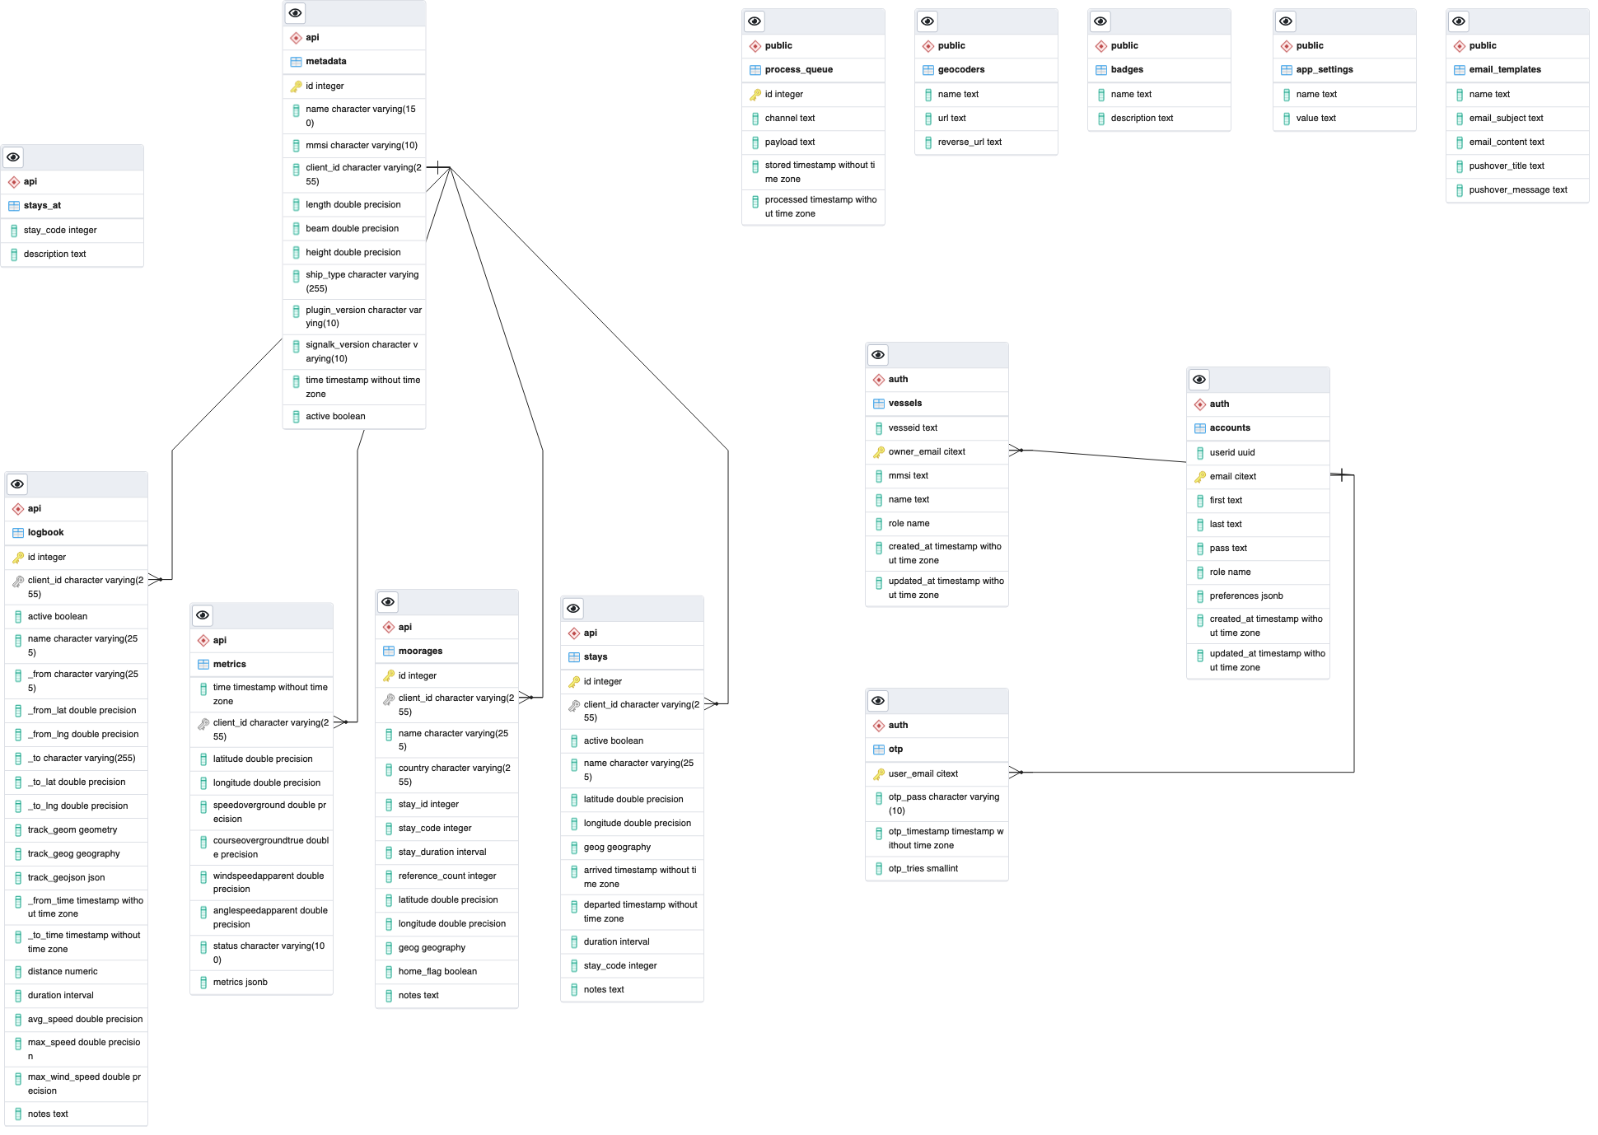The width and height of the screenshot is (1598, 1135).
Task: Click the primary key icon of metadata id
Action: (296, 86)
